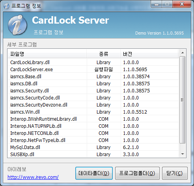Sort list by 종류 column header

104,54
